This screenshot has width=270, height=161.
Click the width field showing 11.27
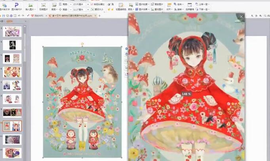point(79,9)
